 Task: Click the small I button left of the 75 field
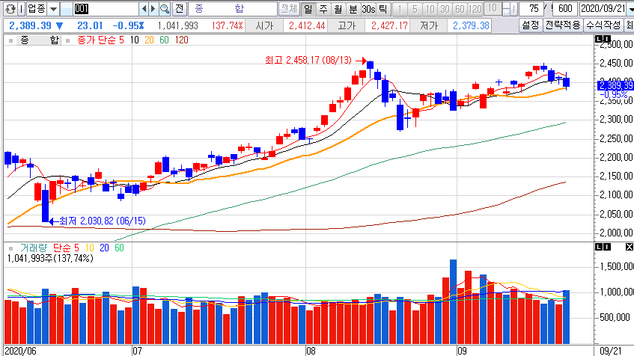513,8
